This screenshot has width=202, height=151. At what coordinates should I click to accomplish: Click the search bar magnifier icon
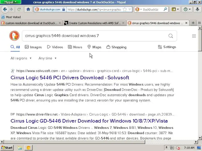pos(165,9)
